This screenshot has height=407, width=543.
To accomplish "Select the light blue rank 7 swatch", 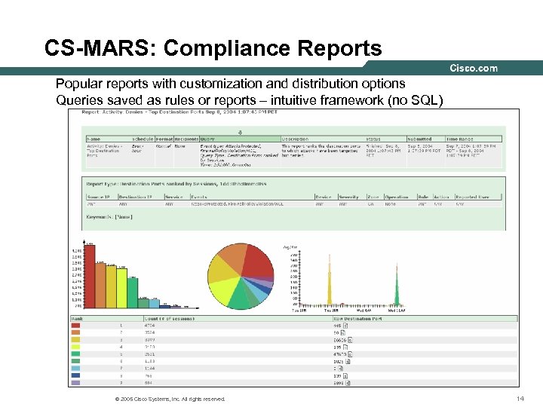I will click(75, 369).
